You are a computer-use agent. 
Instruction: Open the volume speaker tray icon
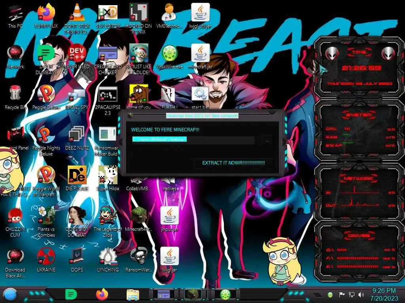tap(361, 295)
